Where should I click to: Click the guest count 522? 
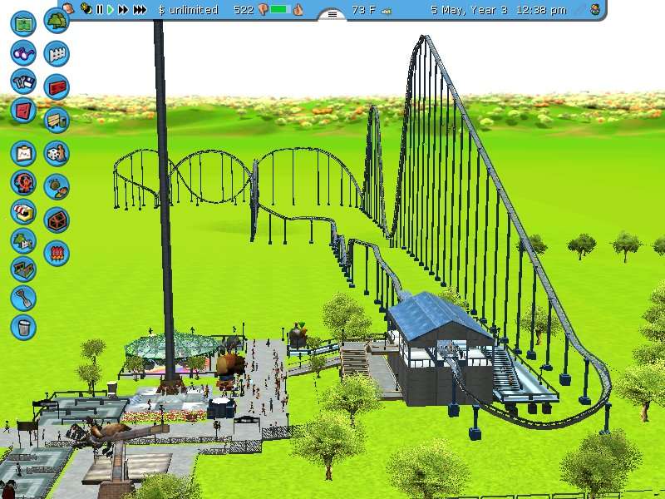coord(244,10)
